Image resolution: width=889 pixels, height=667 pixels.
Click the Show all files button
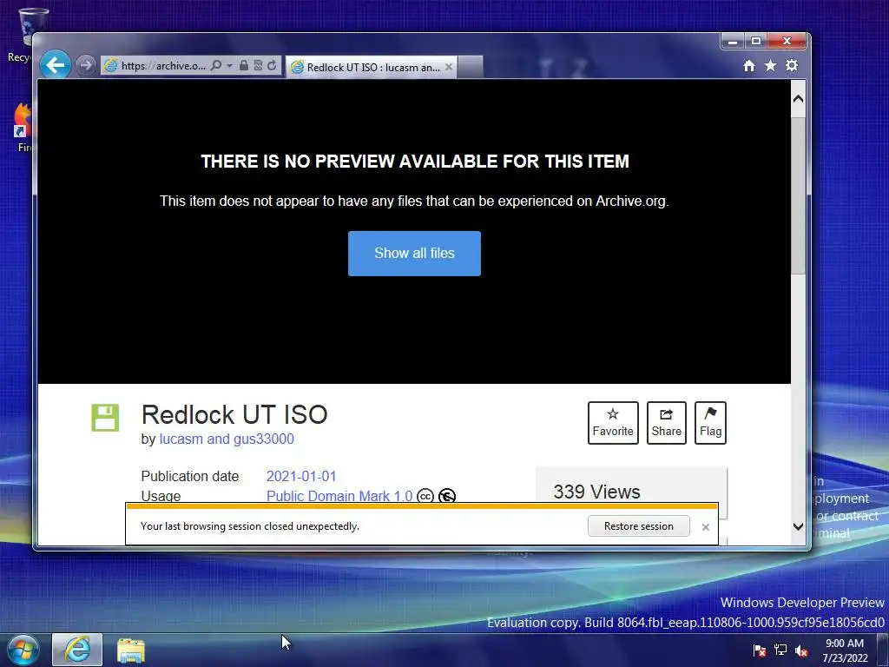(x=414, y=254)
